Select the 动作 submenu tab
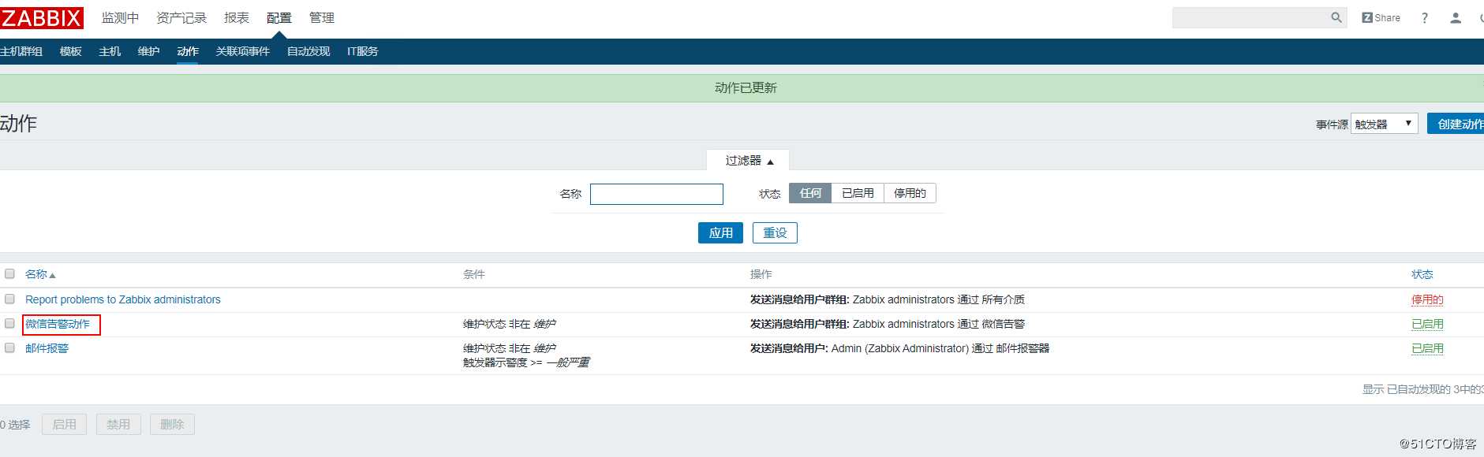The width and height of the screenshot is (1484, 457). (x=188, y=51)
